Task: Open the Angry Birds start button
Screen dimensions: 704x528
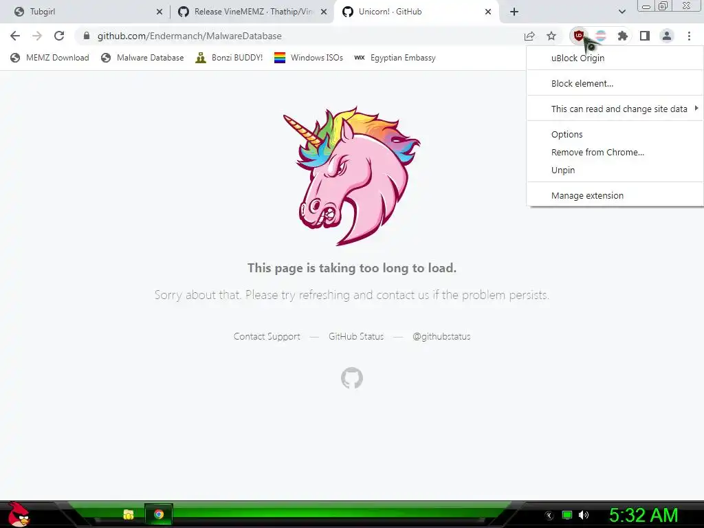Action: [x=19, y=514]
